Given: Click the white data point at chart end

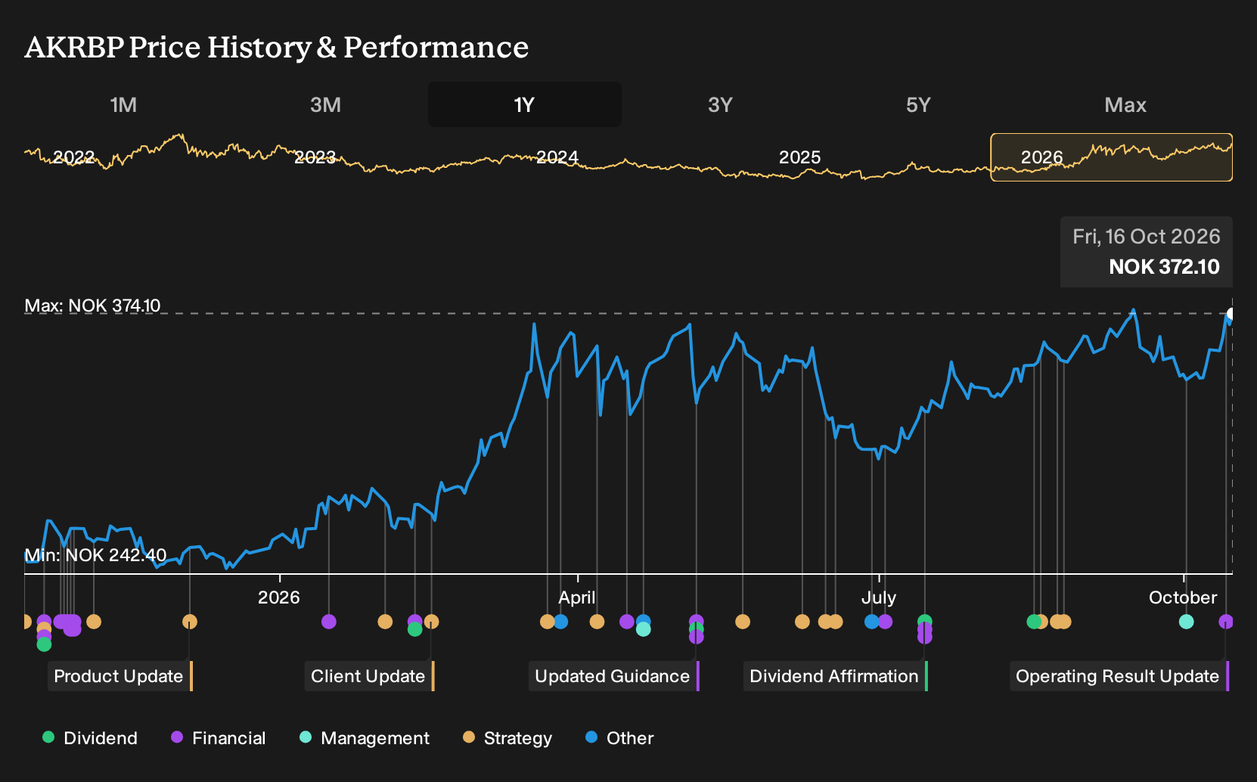Looking at the screenshot, I should coord(1231,314).
